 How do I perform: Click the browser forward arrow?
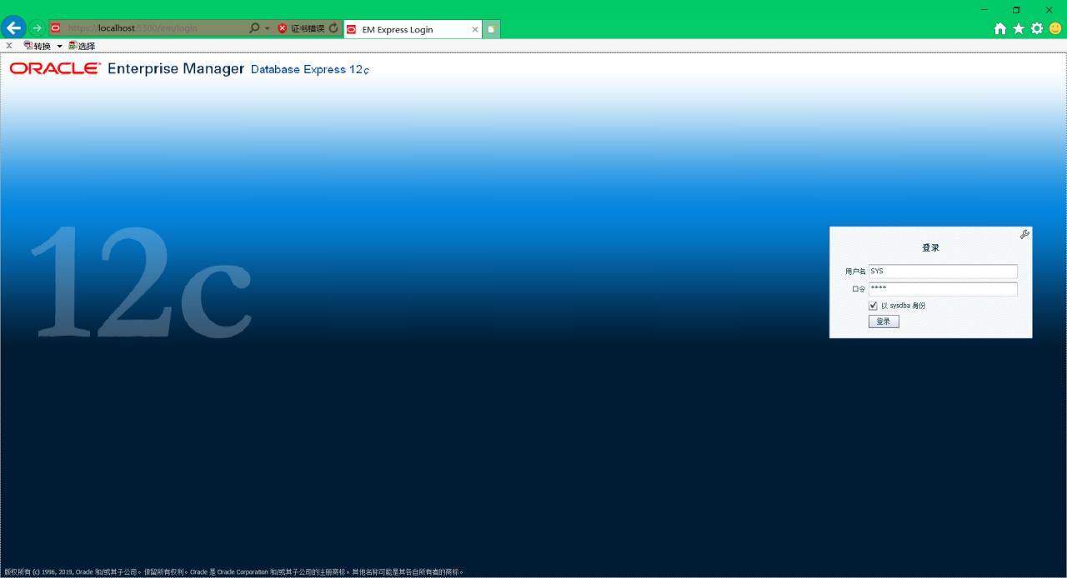click(38, 28)
